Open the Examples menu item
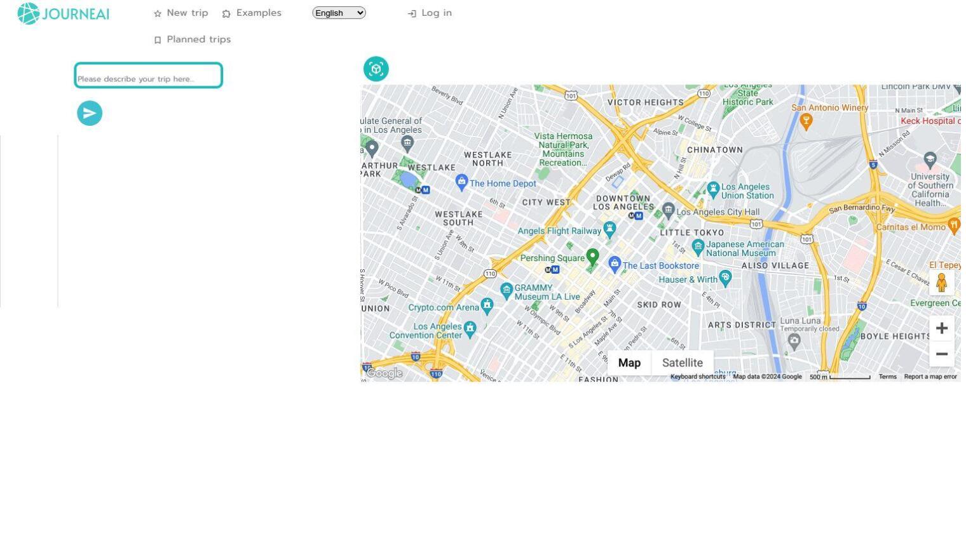The width and height of the screenshot is (966, 543). [x=252, y=13]
